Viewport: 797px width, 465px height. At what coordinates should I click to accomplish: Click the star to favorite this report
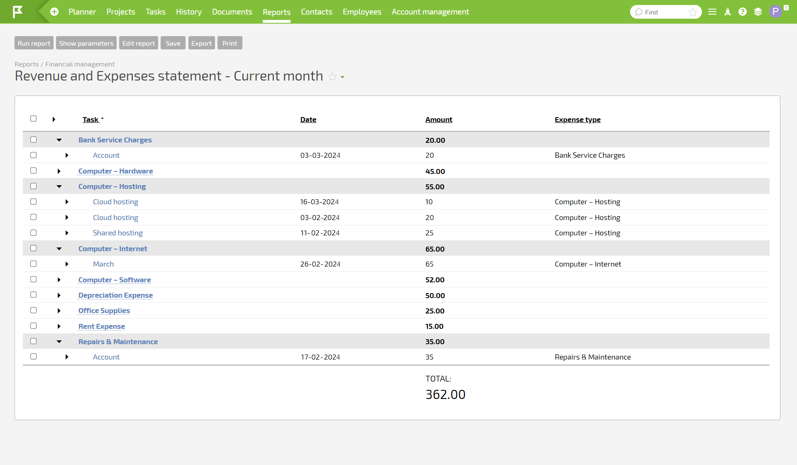pyautogui.click(x=332, y=76)
